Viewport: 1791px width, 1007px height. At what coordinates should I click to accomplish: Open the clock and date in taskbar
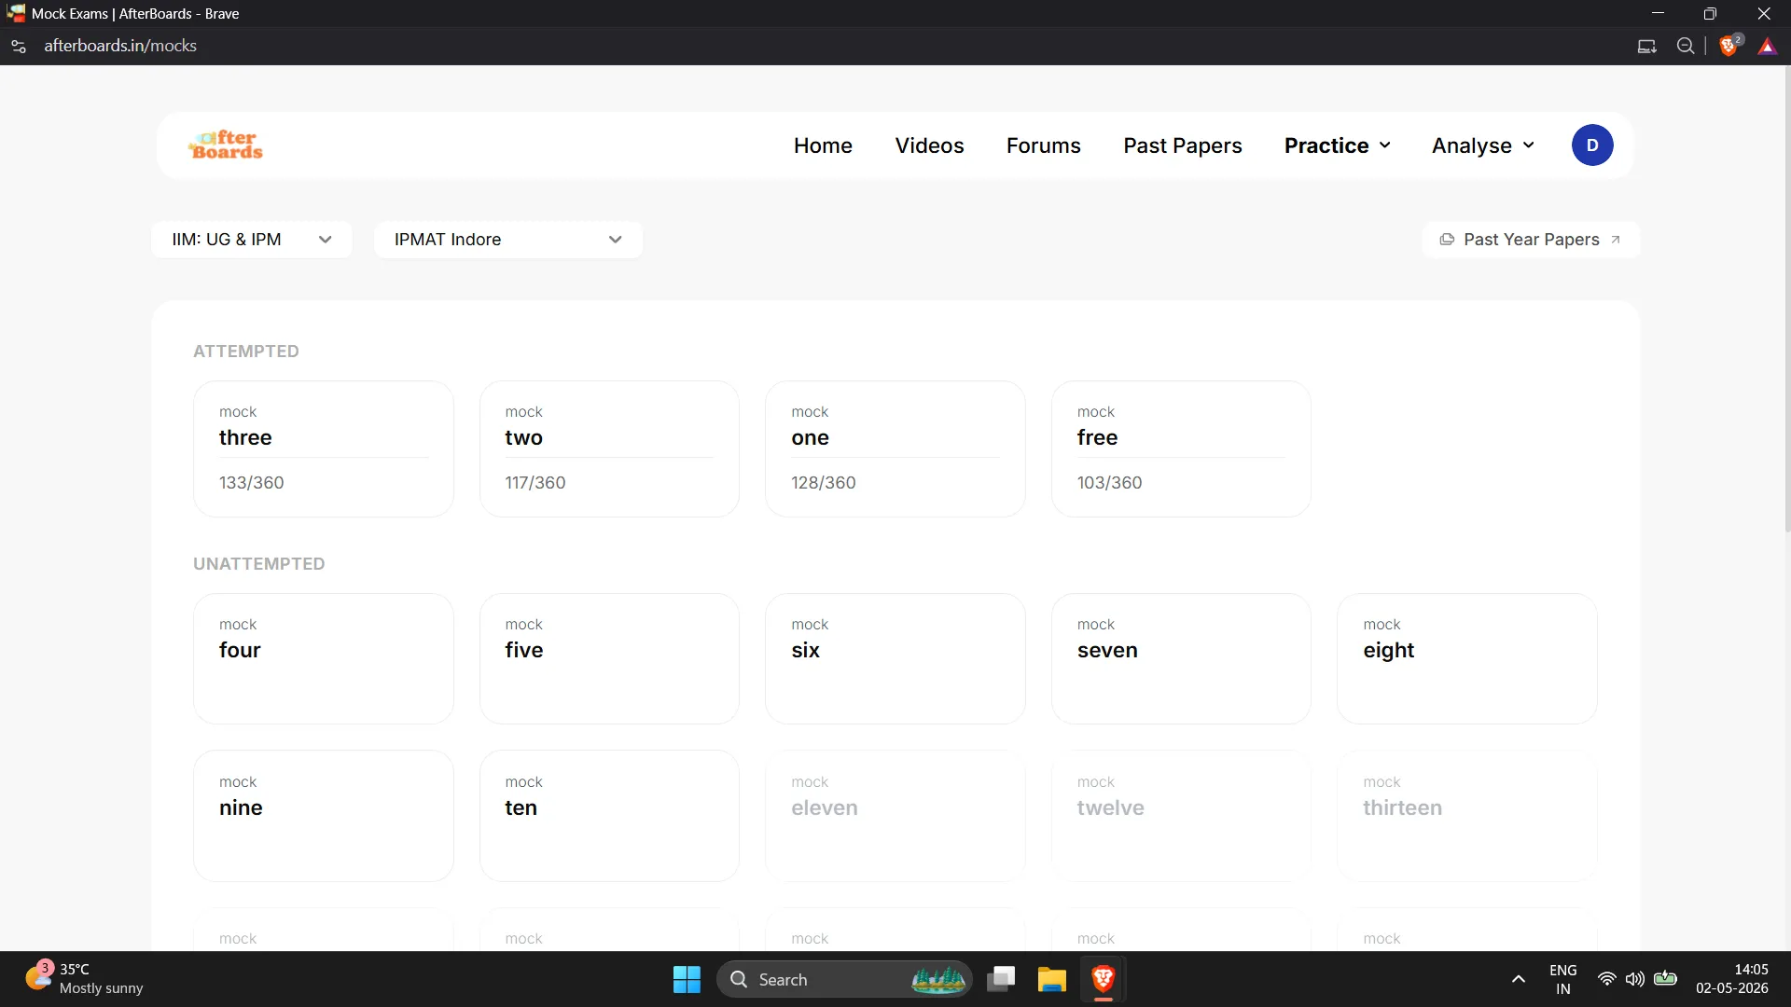click(x=1731, y=979)
